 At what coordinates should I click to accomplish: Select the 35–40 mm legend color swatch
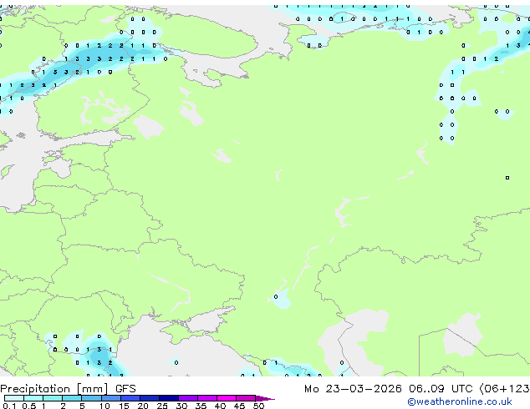[207, 398]
